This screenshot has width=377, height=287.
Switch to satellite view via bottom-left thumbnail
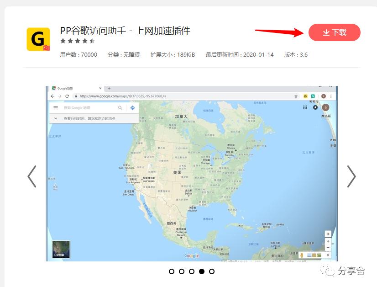coord(61,249)
